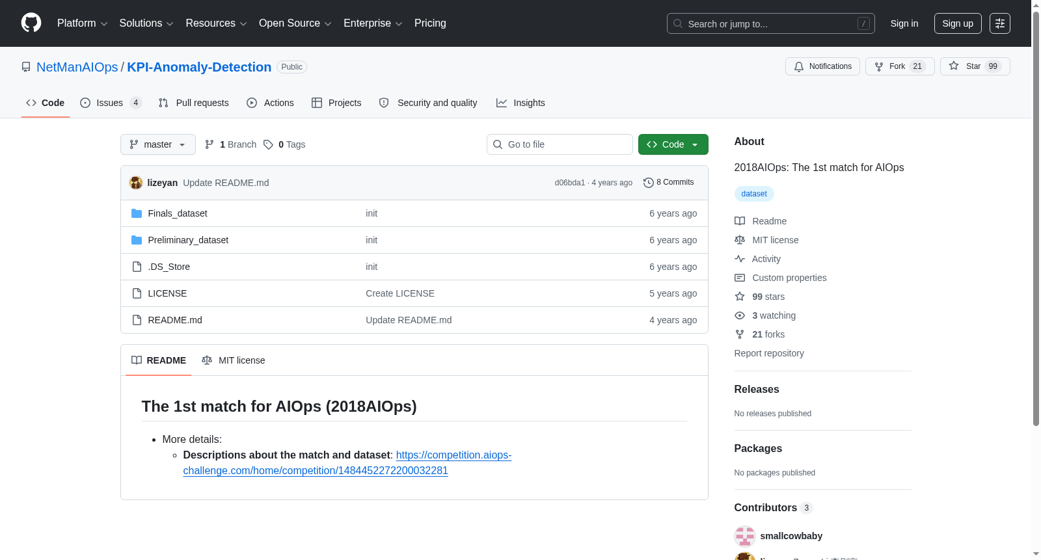Open the Pricing page

(430, 23)
